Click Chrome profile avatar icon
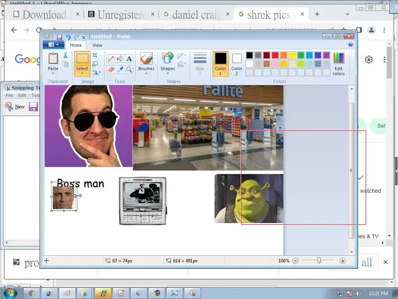This screenshot has height=299, width=398. (x=372, y=30)
